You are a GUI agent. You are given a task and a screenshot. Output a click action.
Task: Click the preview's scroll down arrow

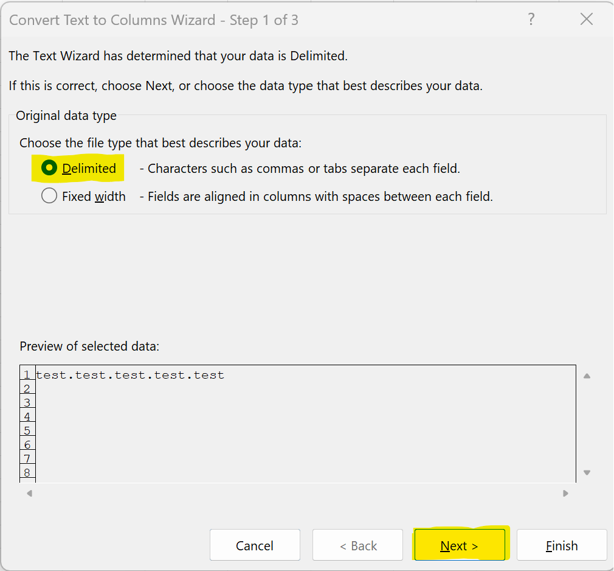[x=587, y=472]
